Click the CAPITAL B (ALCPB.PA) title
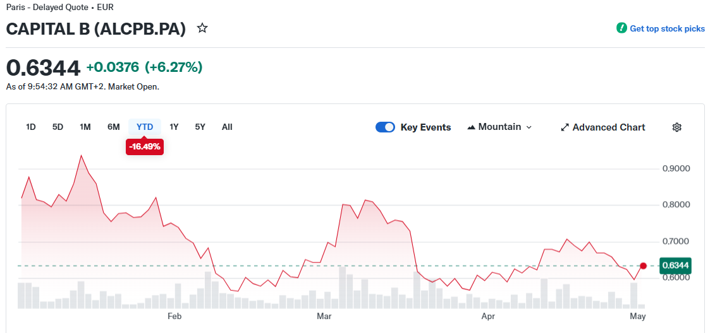715x333 pixels. (x=96, y=28)
